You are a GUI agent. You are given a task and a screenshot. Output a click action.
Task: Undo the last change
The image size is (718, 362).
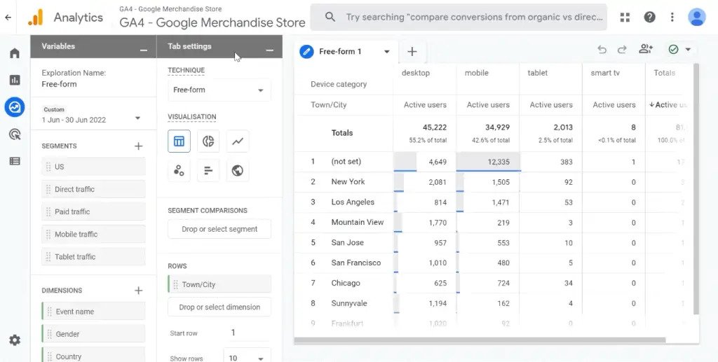pyautogui.click(x=602, y=50)
